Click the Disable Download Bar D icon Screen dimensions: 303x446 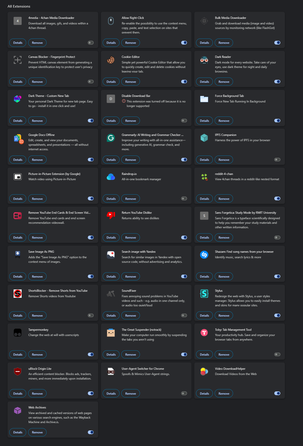tap(111, 99)
